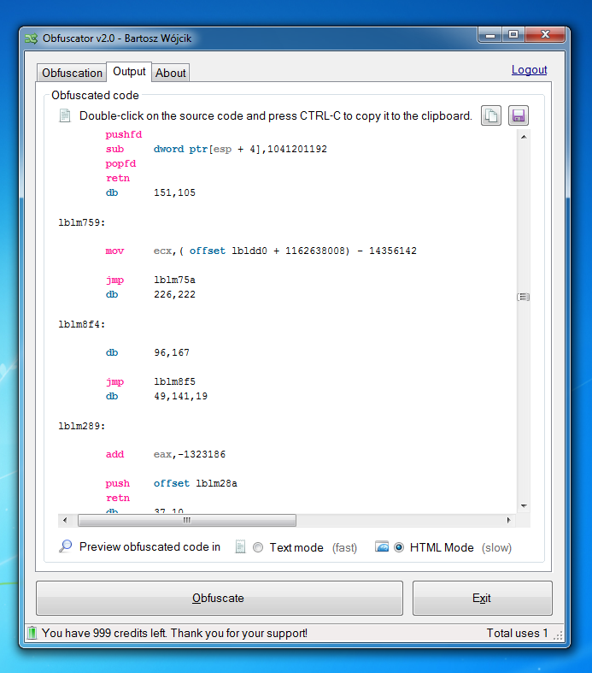This screenshot has height=673, width=592.
Task: Click the status bar resize grip
Action: (558, 635)
